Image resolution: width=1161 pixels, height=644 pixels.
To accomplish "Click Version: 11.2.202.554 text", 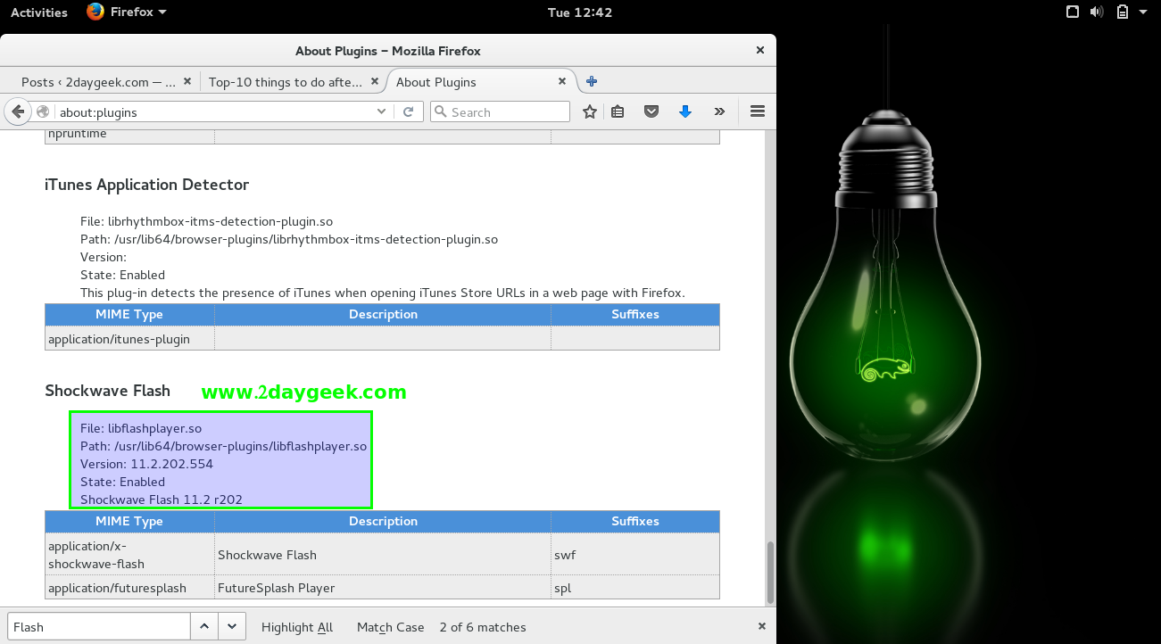I will tap(146, 464).
